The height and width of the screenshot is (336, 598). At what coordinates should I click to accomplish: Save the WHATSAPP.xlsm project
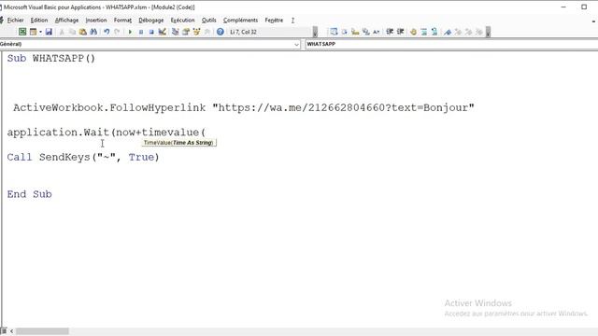pyautogui.click(x=49, y=32)
